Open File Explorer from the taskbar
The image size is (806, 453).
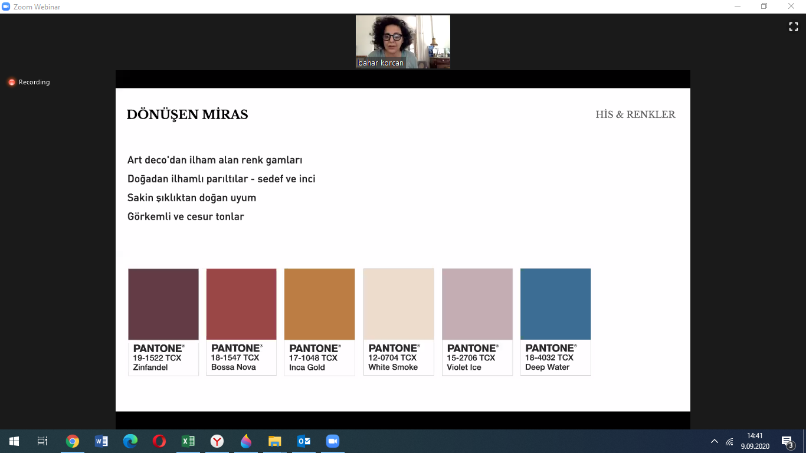[x=275, y=441]
